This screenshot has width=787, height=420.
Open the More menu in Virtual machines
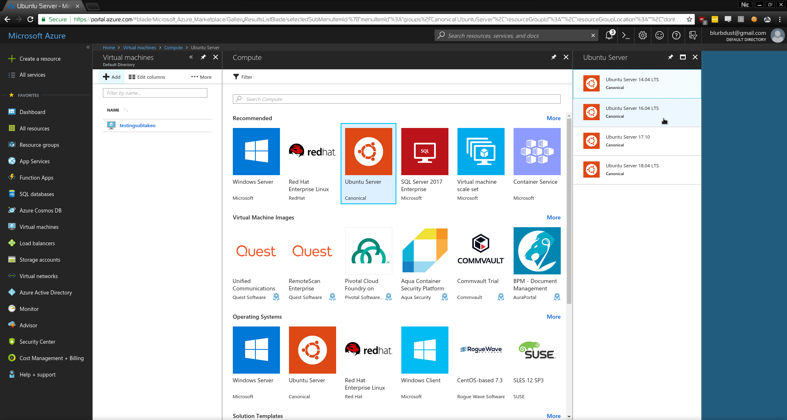(x=202, y=77)
